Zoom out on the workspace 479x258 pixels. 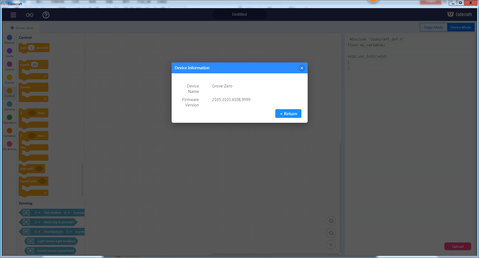coord(331,233)
